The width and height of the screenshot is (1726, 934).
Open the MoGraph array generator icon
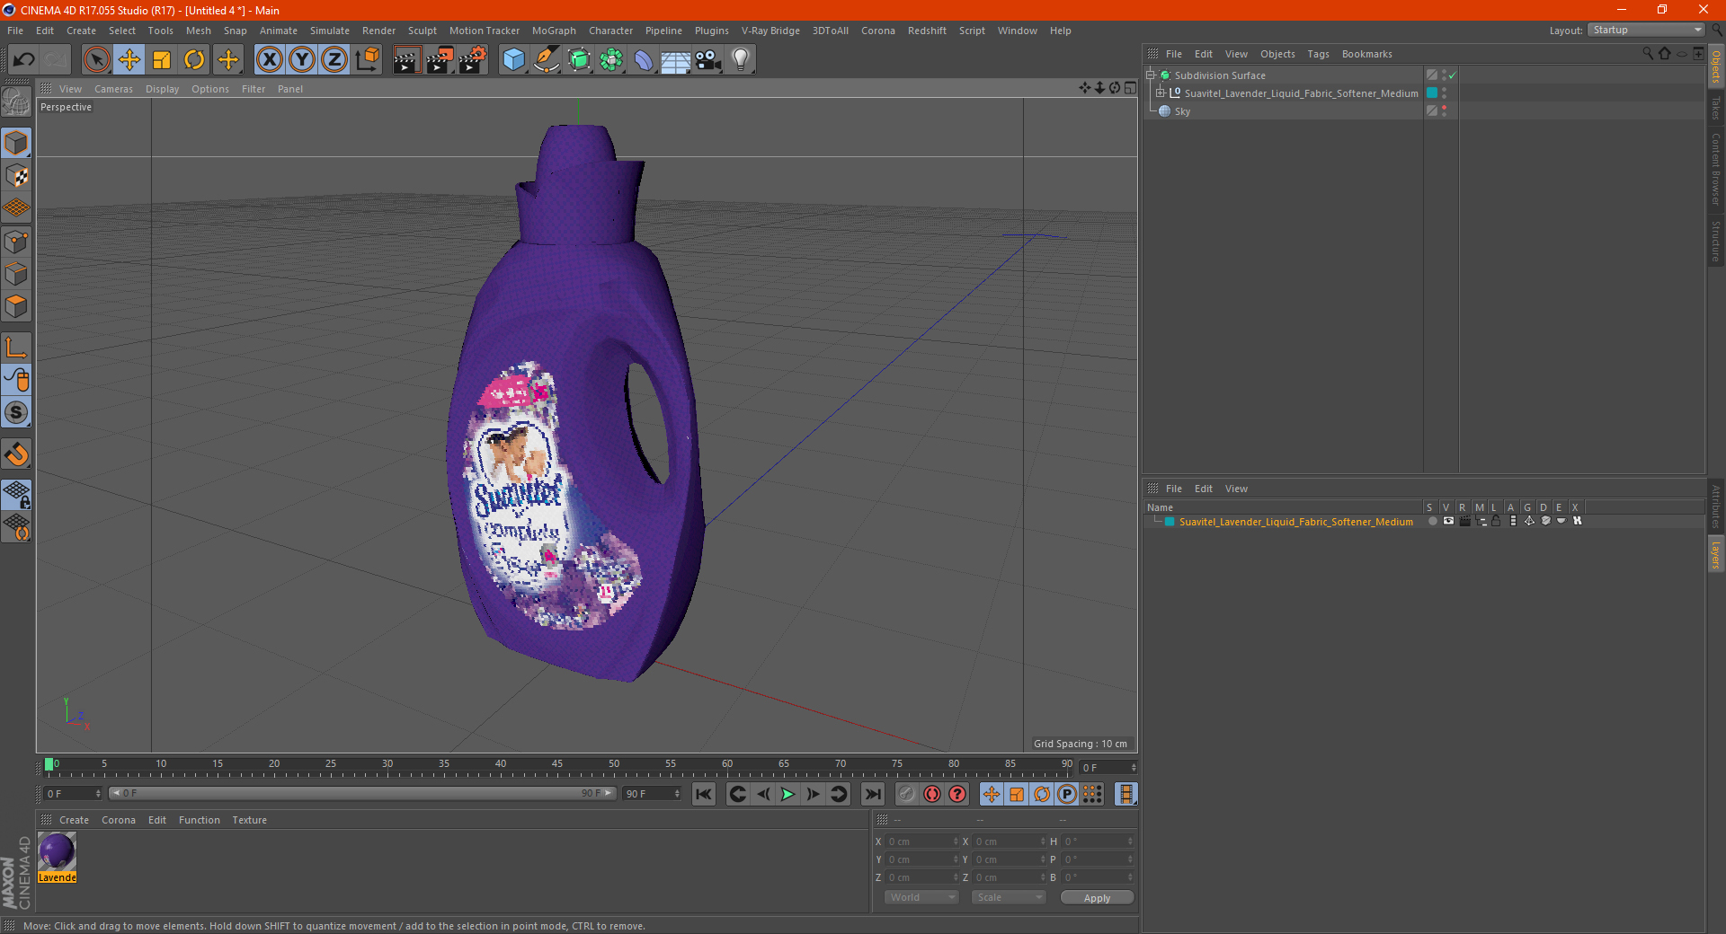coord(611,60)
